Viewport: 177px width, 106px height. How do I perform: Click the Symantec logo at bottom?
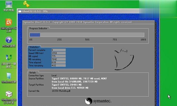98,101
